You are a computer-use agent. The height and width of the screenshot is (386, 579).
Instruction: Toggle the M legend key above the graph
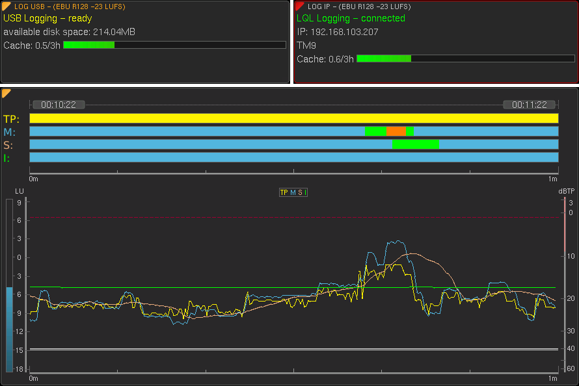[x=293, y=192]
